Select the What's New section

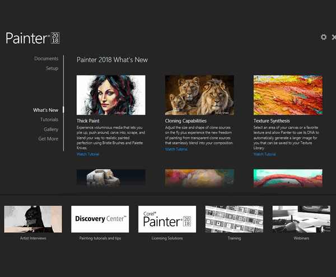[46, 110]
